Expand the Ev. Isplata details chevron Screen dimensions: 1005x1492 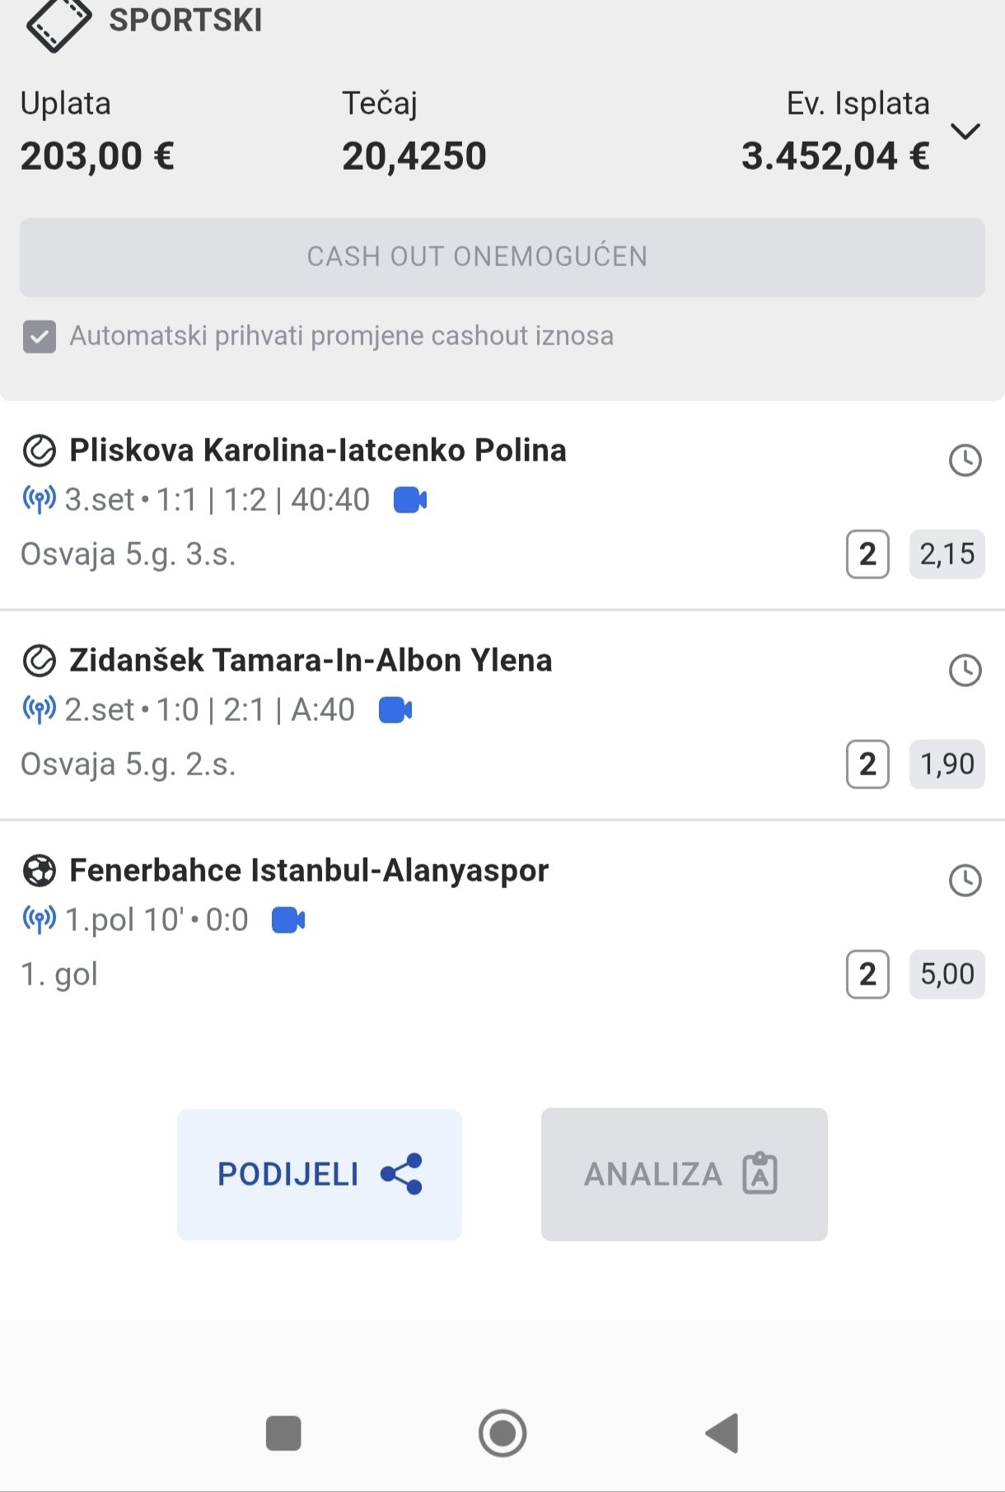pyautogui.click(x=965, y=132)
